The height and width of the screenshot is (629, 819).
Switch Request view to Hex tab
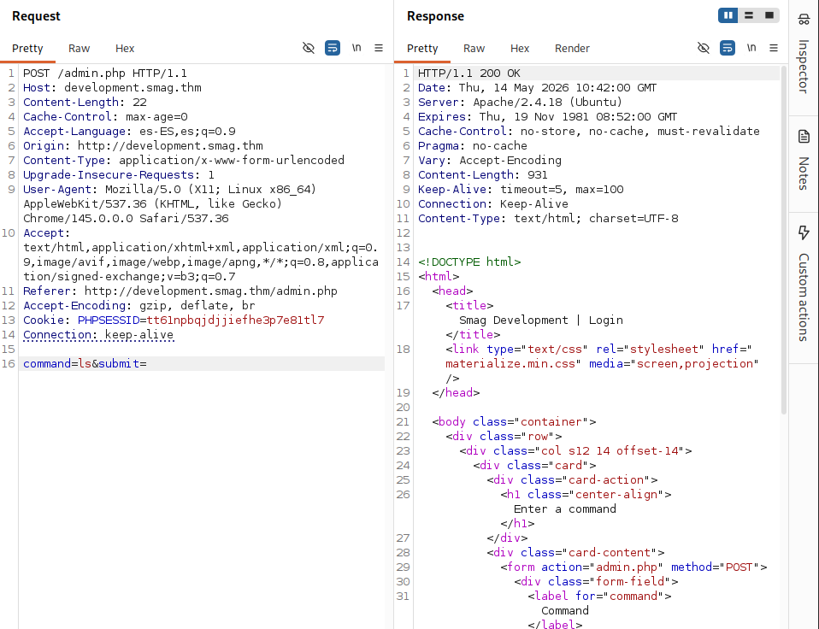(x=125, y=49)
